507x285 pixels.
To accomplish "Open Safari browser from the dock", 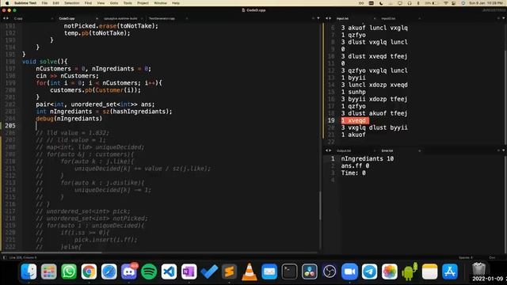I will [x=109, y=272].
